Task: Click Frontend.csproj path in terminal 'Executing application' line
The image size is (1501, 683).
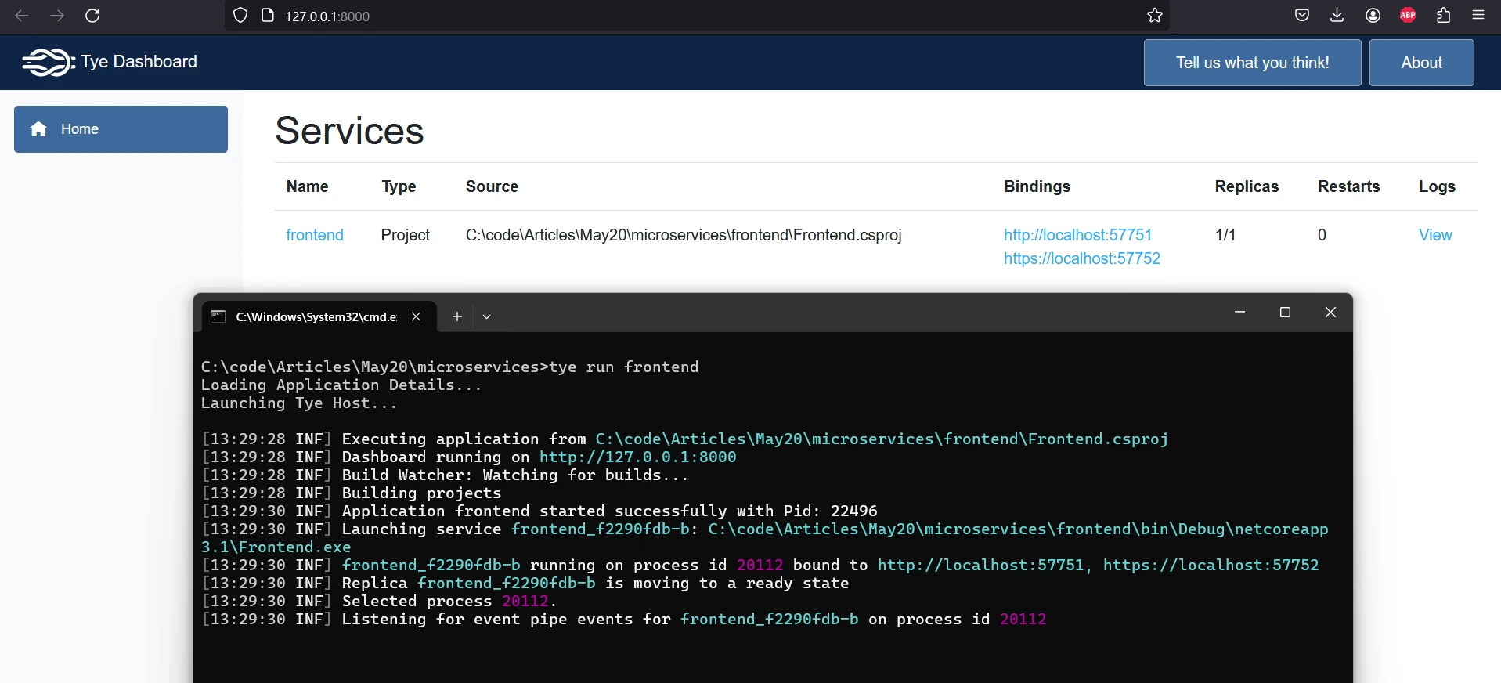Action: point(882,439)
